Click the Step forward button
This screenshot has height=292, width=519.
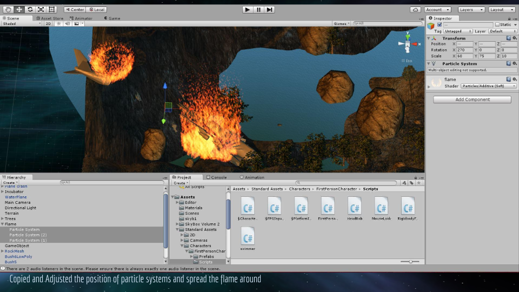(269, 10)
